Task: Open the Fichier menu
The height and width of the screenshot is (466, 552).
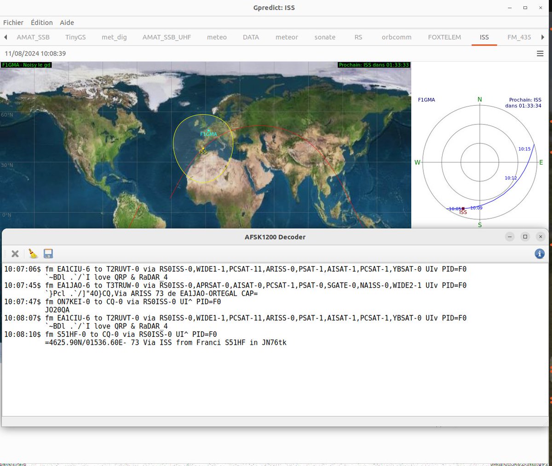Action: point(13,23)
